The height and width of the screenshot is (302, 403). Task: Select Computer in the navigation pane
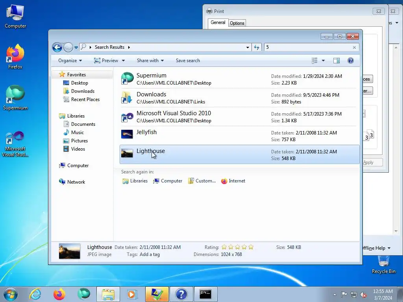pyautogui.click(x=78, y=166)
